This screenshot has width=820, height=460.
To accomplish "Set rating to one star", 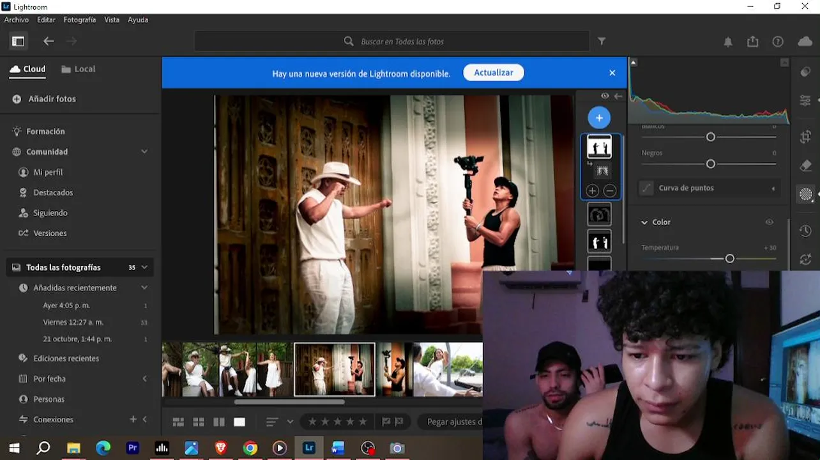I will click(313, 422).
